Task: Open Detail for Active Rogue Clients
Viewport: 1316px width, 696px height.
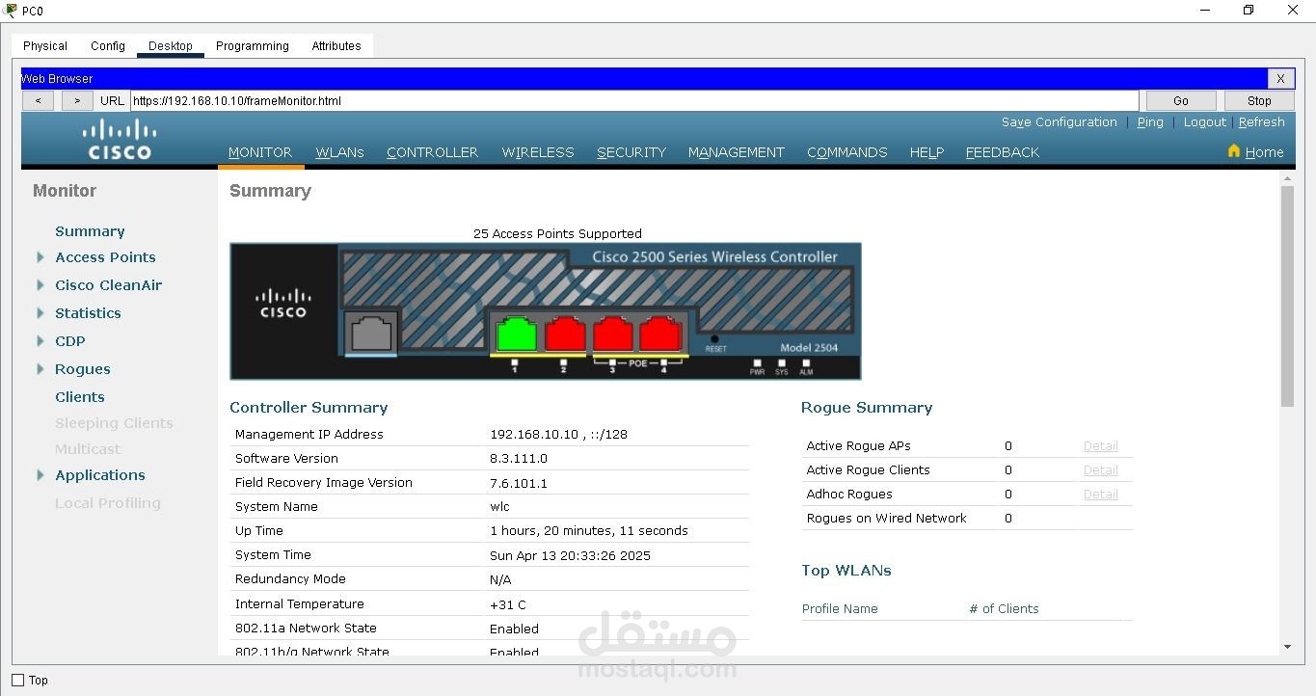Action: coord(1100,470)
